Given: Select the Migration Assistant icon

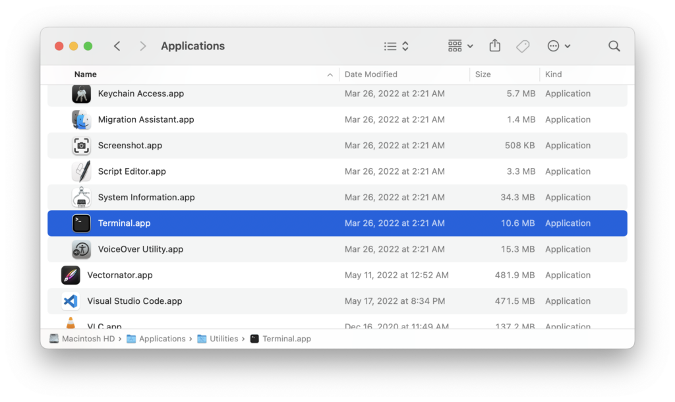Looking at the screenshot, I should [80, 119].
